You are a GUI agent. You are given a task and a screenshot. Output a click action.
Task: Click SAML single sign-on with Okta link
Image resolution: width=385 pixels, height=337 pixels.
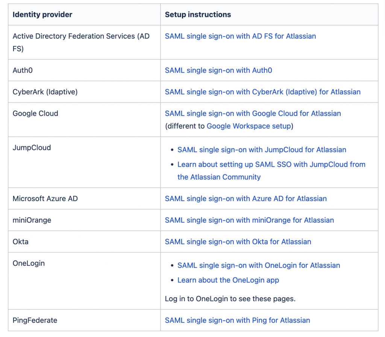point(238,242)
